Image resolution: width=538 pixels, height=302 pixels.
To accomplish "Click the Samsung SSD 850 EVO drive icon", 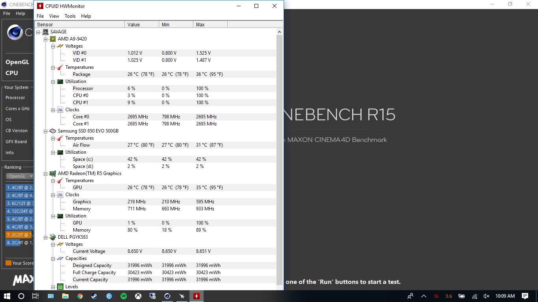I will (53, 131).
